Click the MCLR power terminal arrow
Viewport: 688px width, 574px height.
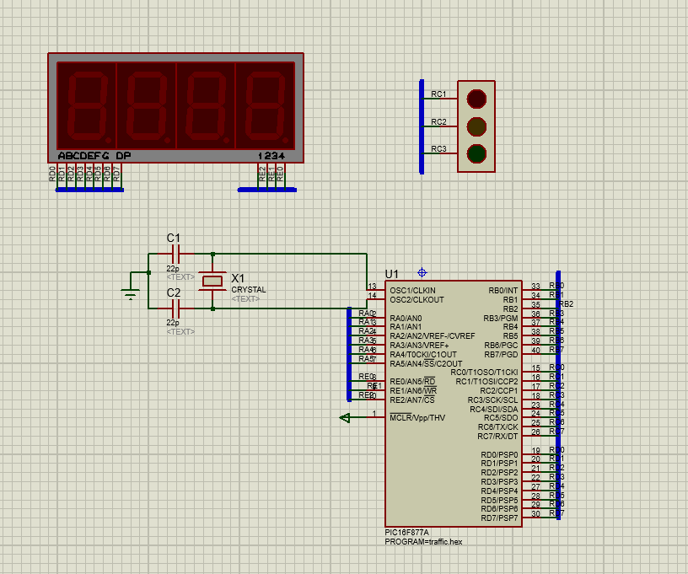(345, 418)
